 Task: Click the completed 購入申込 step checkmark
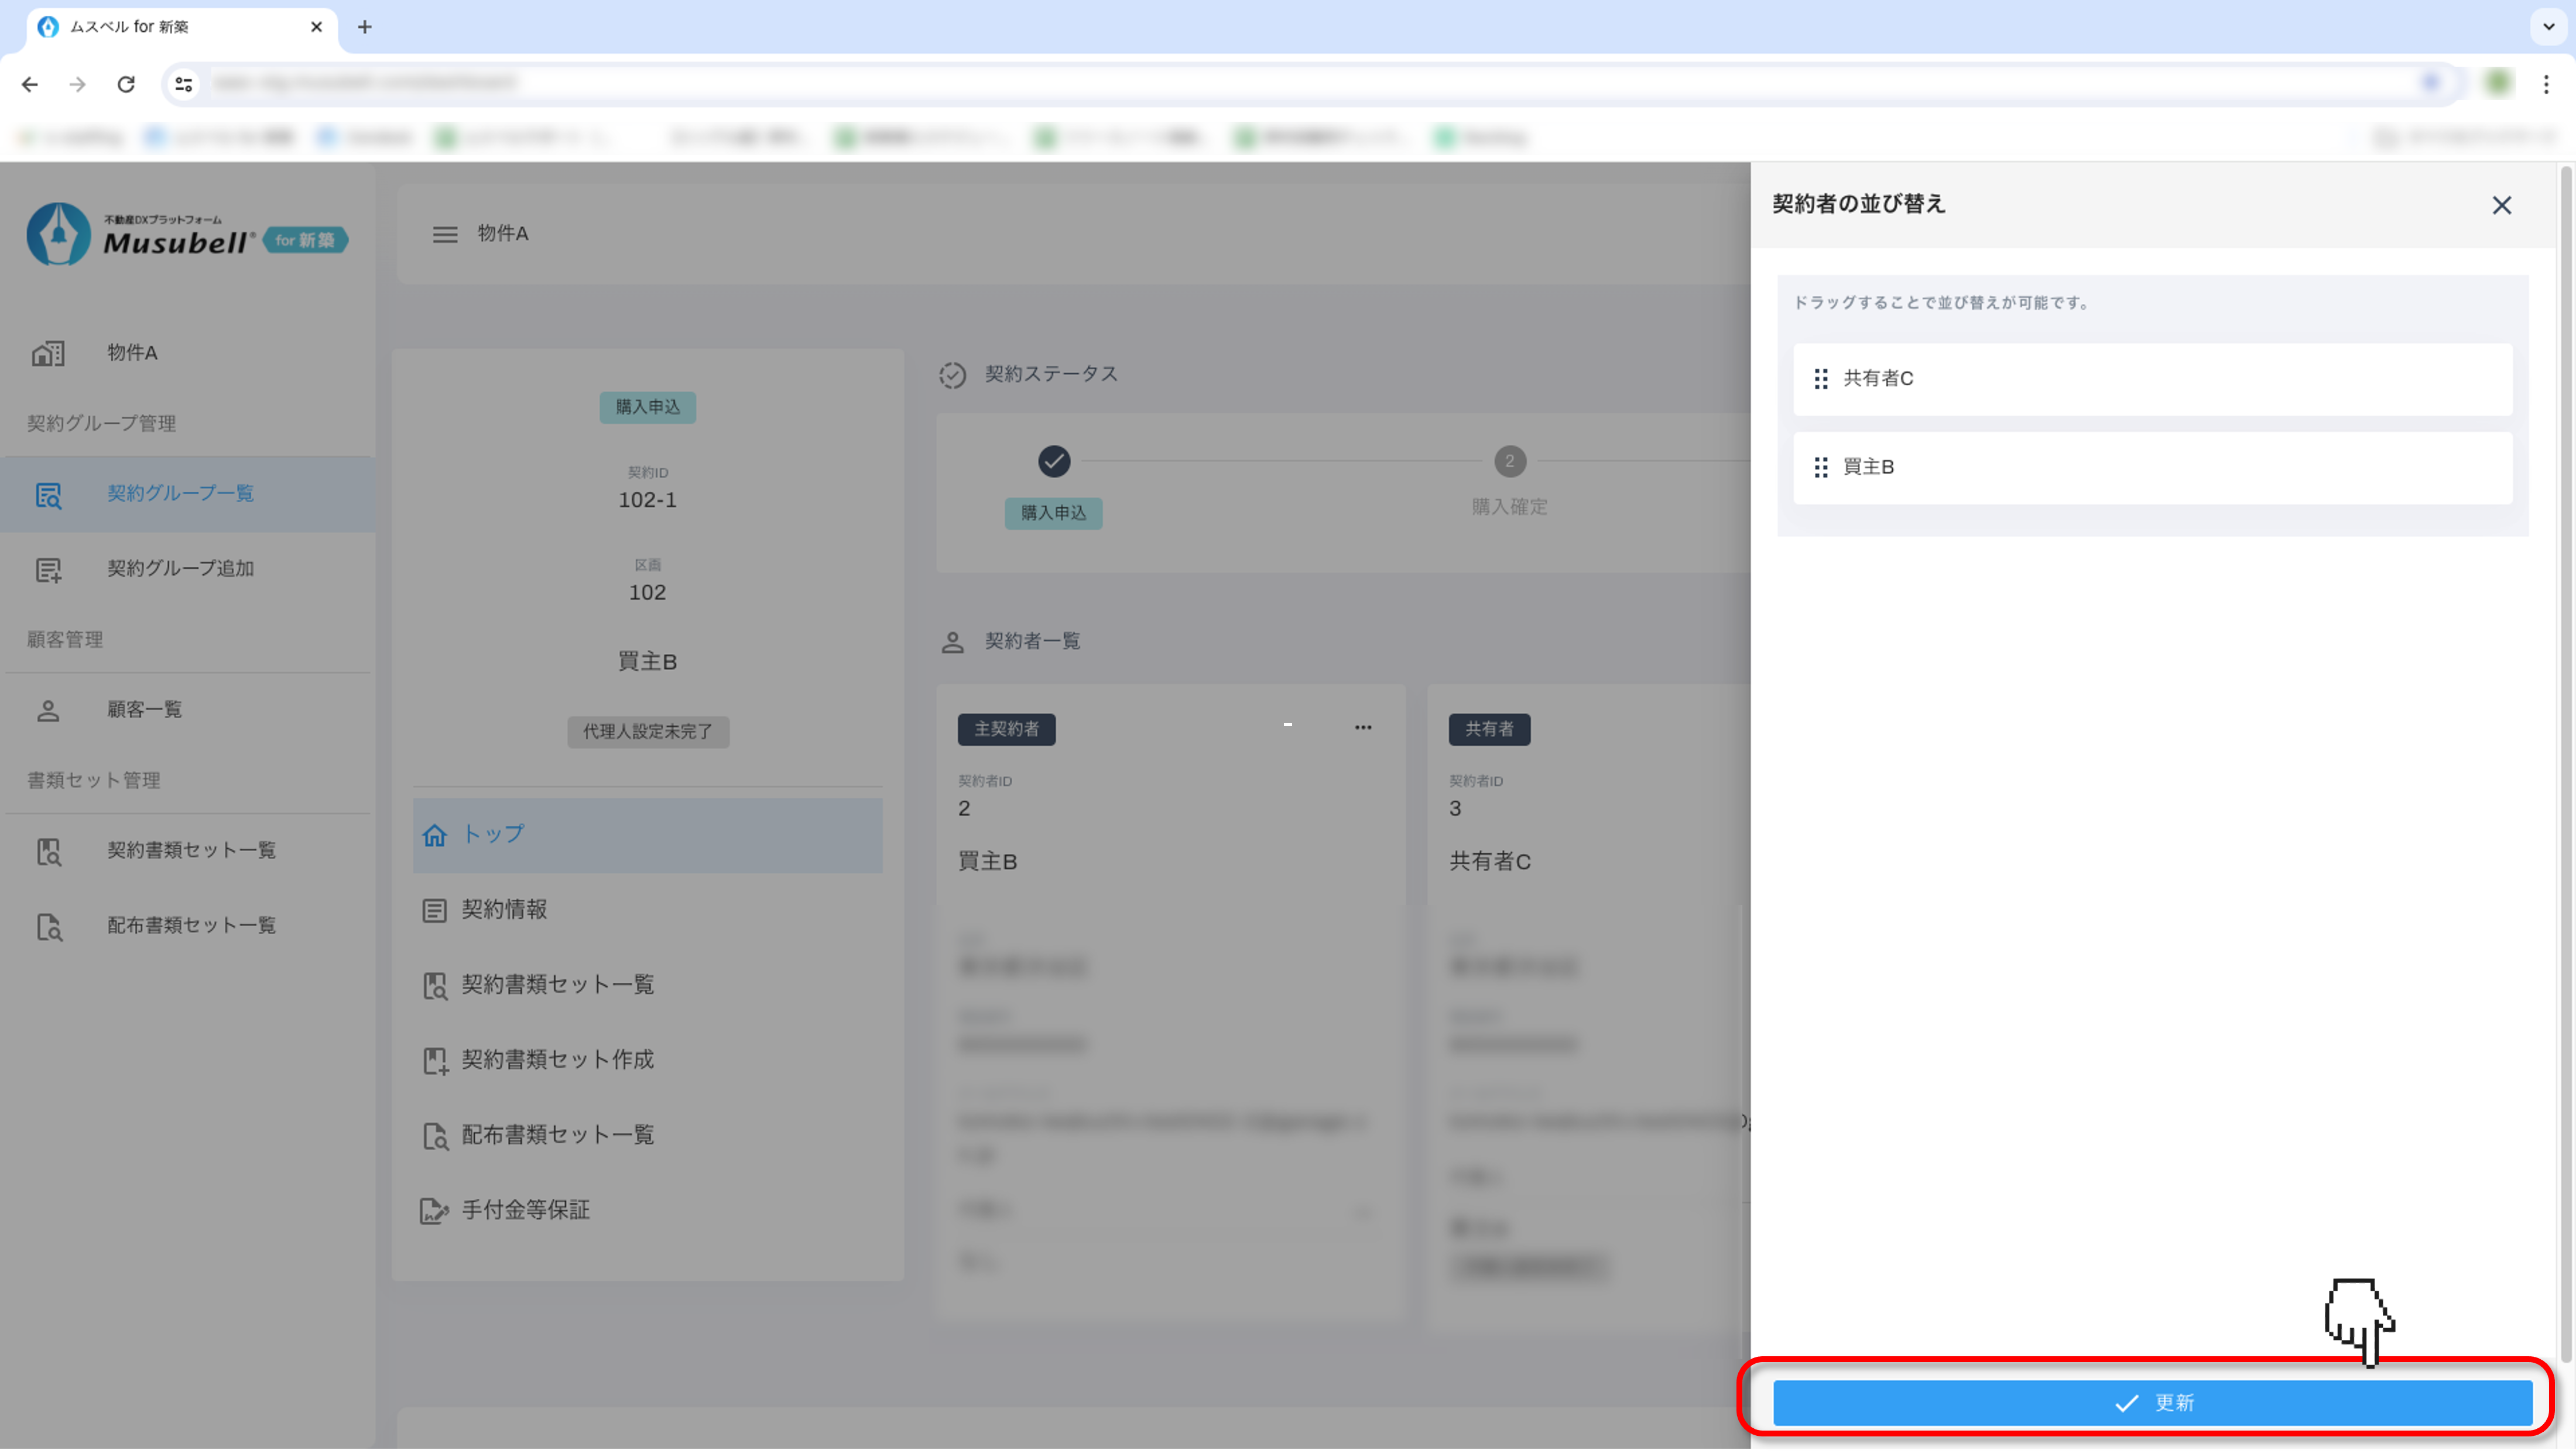tap(1054, 461)
